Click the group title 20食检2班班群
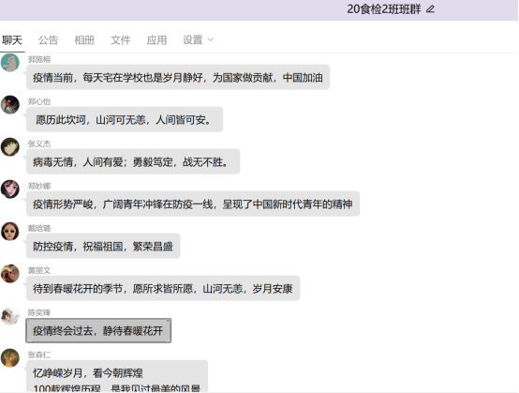Viewport: 519px width, 393px height. [x=384, y=9]
